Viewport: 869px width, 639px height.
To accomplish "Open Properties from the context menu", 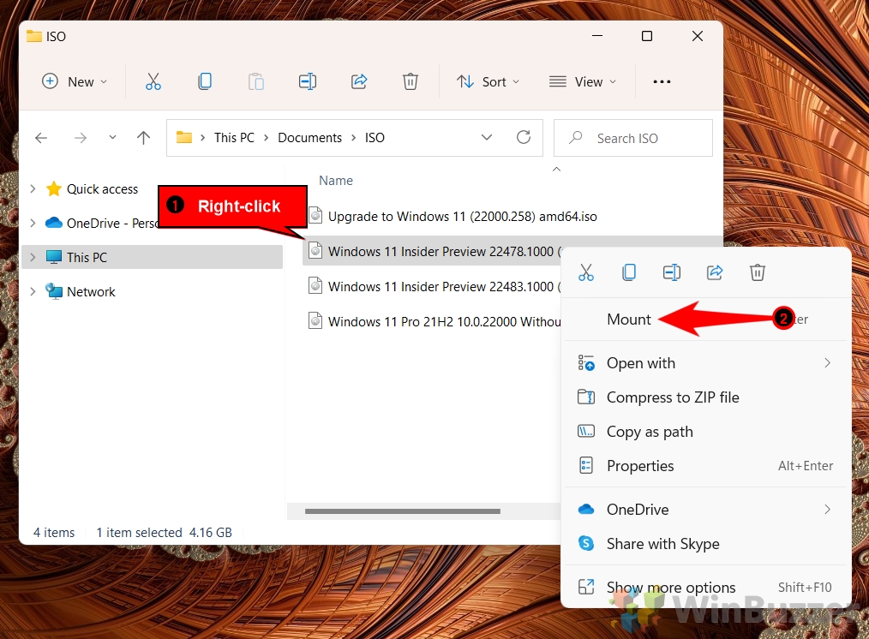I will (x=640, y=466).
